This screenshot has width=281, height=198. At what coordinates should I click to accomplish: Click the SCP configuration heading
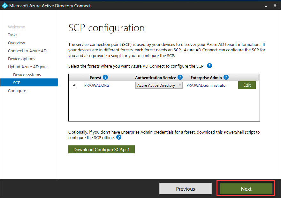point(106,28)
